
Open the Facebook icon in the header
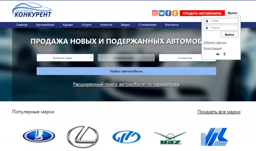click(x=168, y=13)
